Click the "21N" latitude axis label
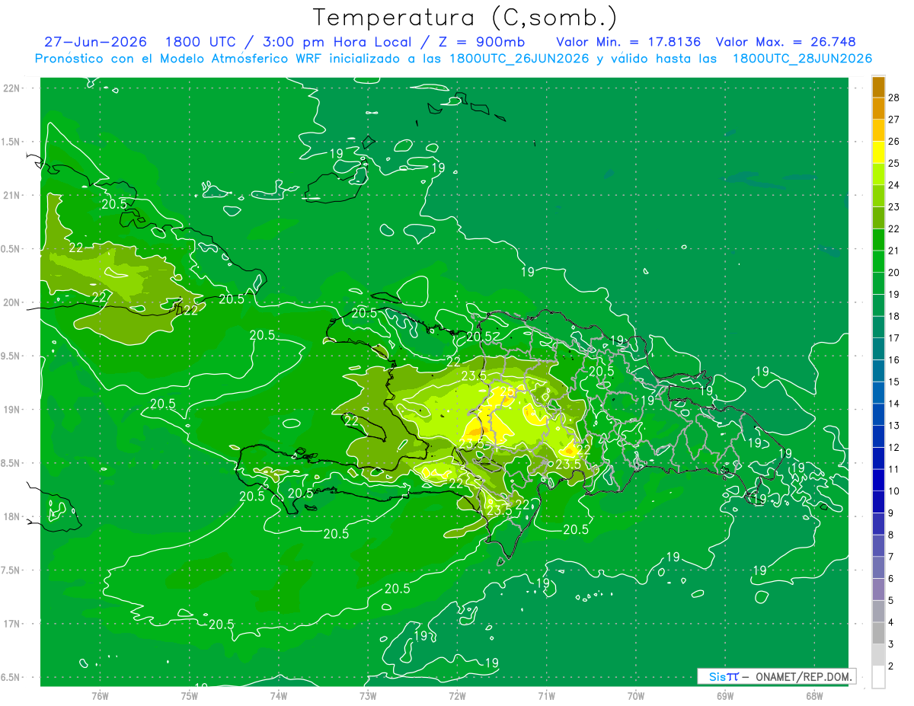 pos(13,195)
